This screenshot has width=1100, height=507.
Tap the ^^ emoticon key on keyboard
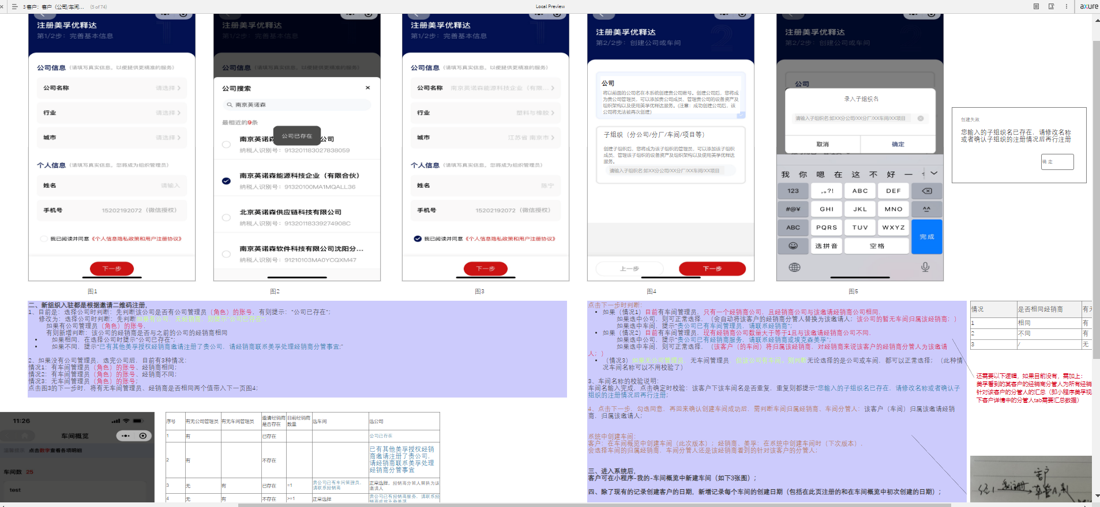coord(926,209)
